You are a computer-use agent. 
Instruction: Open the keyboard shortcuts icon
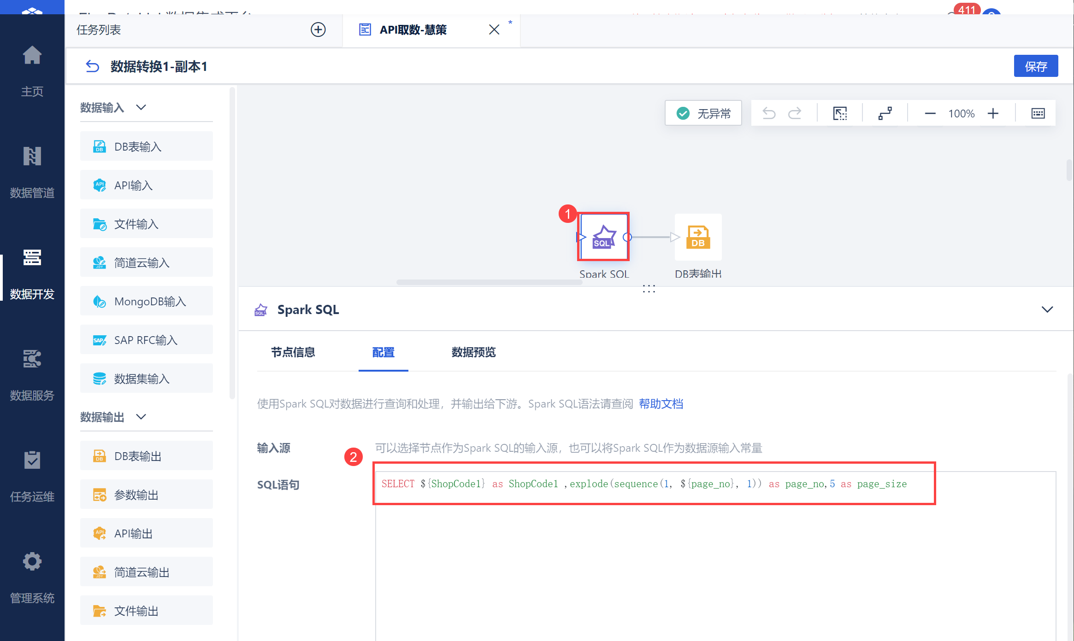coord(1038,113)
